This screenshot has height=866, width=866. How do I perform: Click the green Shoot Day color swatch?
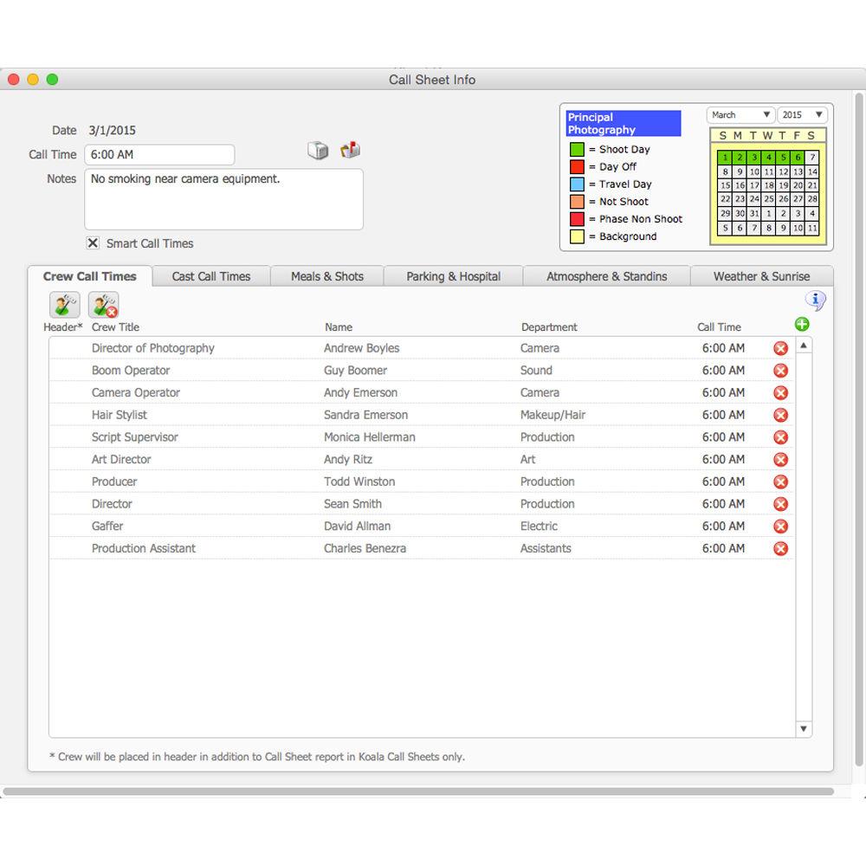click(577, 150)
